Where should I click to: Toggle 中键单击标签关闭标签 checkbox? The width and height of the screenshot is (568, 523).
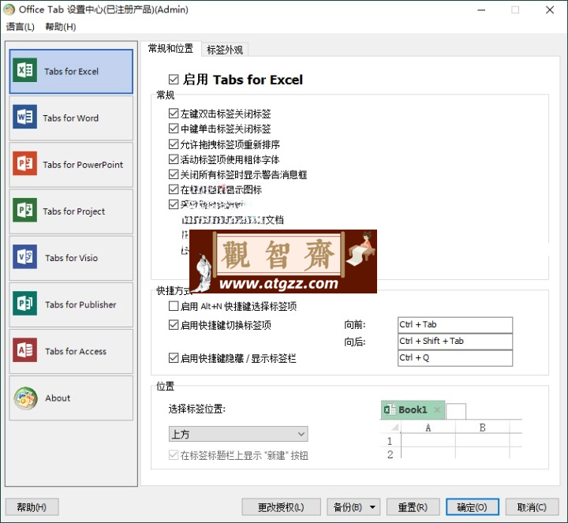coord(174,129)
